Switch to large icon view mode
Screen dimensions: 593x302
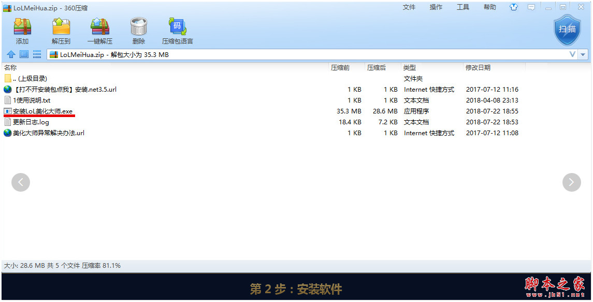coord(24,54)
